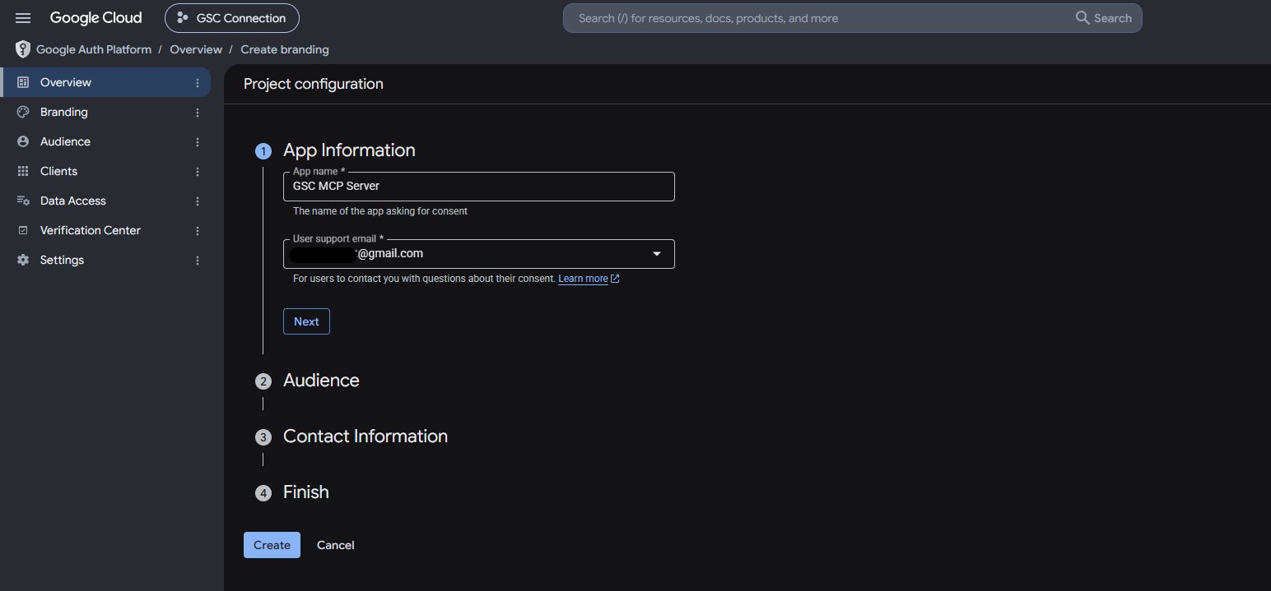This screenshot has height=591, width=1271.
Task: Click the Clients grid icon
Action: (23, 171)
